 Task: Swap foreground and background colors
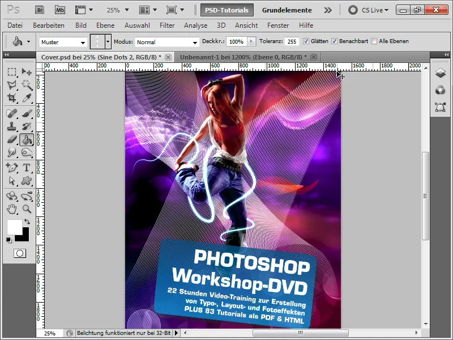click(27, 222)
